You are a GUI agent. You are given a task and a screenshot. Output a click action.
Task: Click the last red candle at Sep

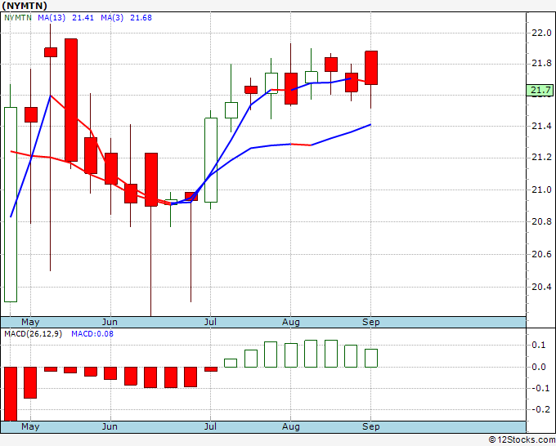point(371,68)
